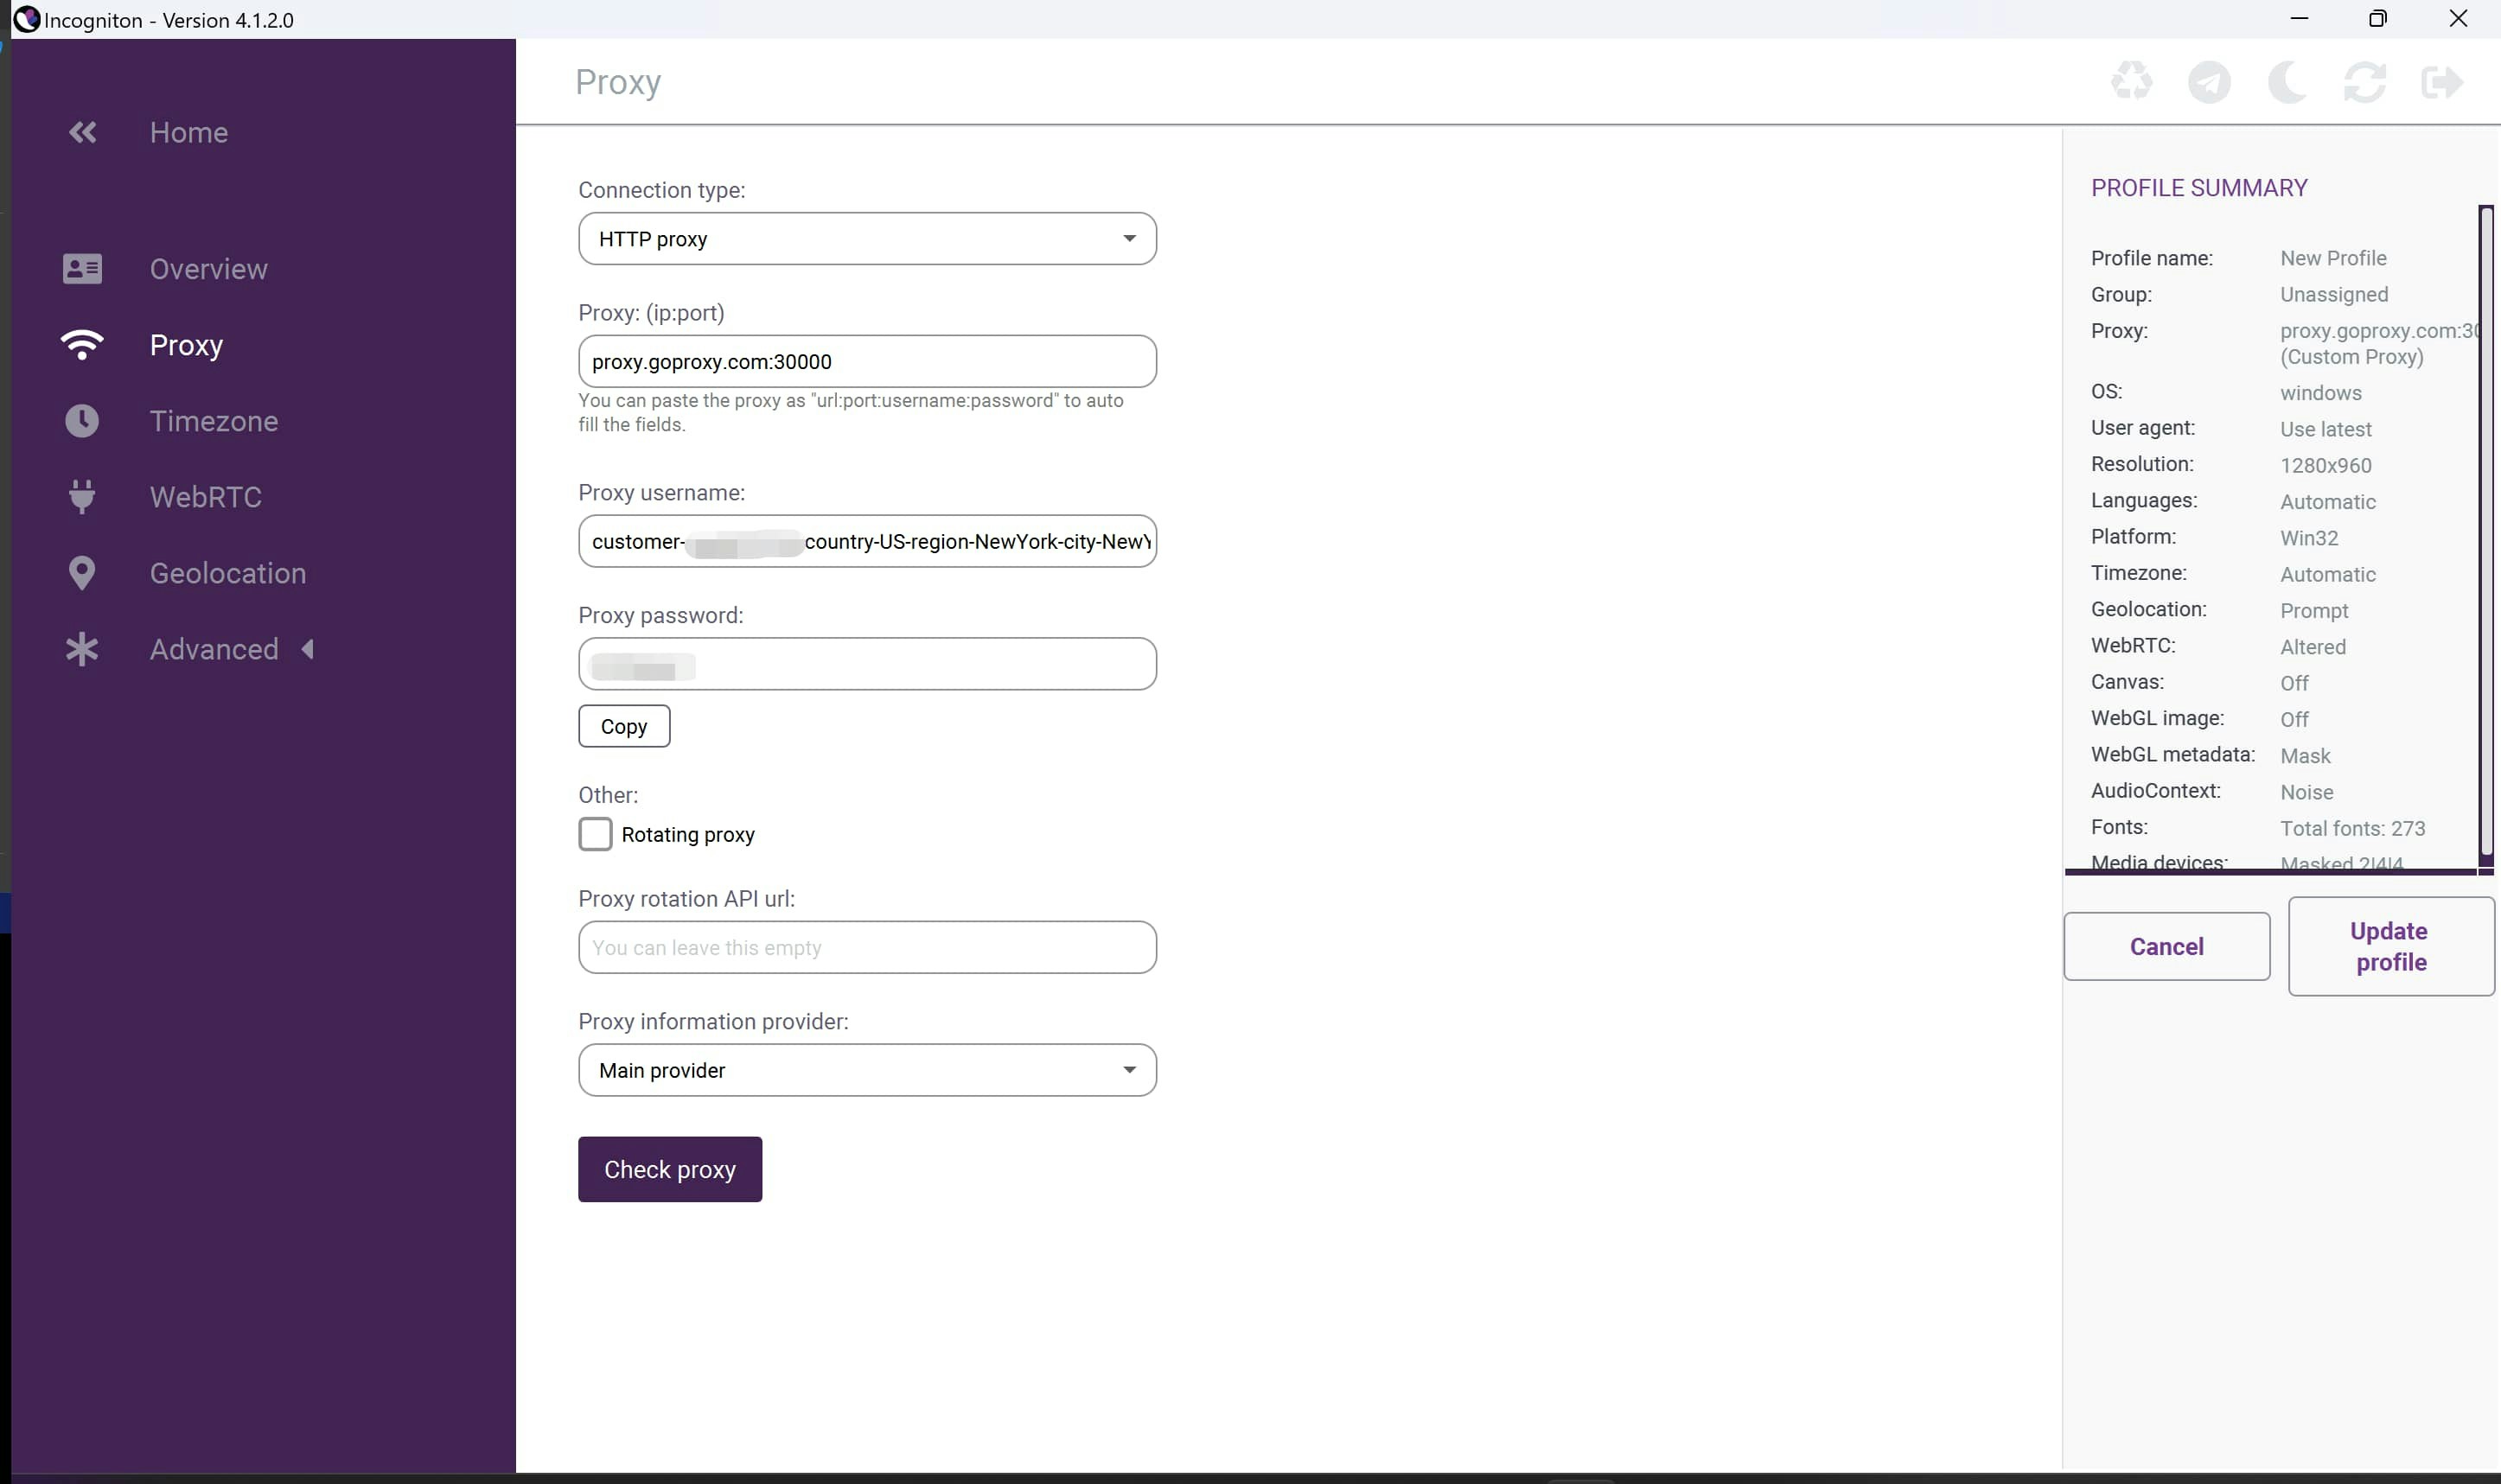Open Timezone section via clock icon

coord(82,421)
